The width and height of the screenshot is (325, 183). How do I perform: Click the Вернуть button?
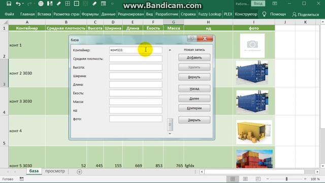coord(194,77)
